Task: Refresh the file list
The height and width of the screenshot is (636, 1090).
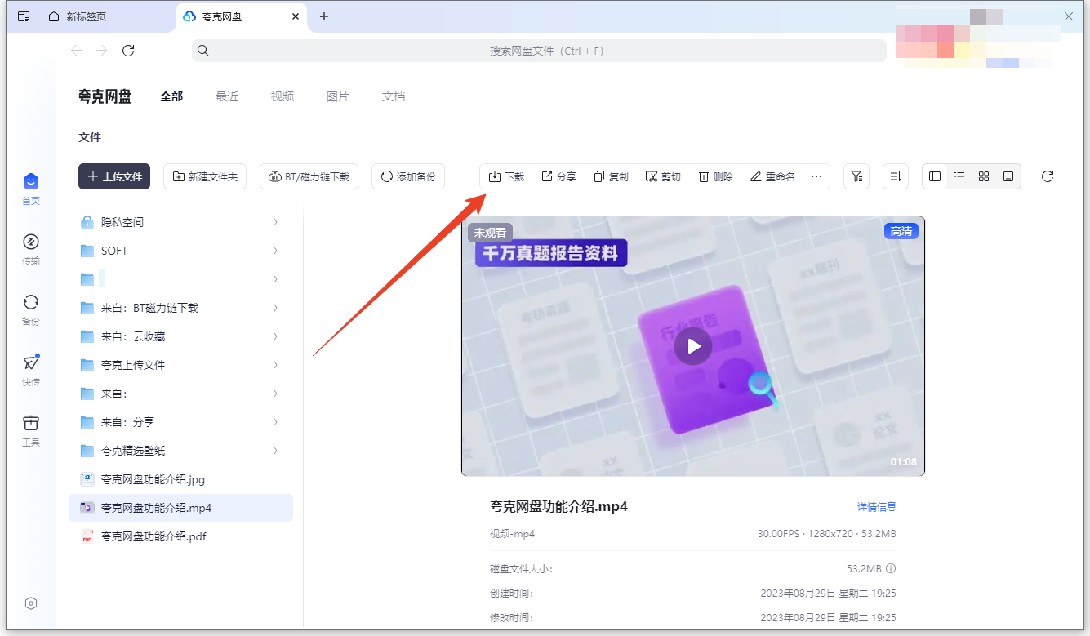Action: click(1047, 176)
